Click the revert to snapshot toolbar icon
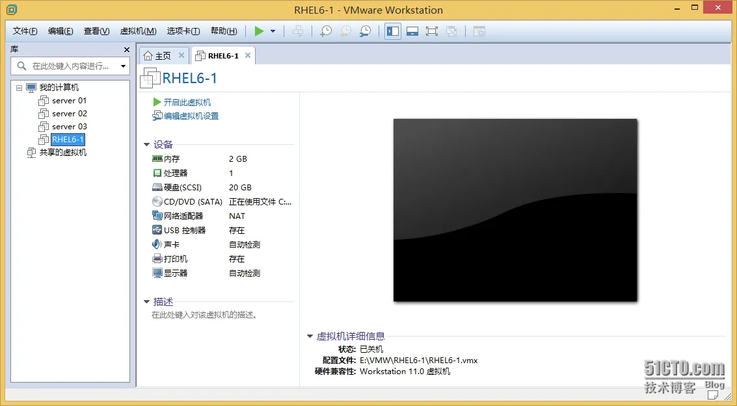The width and height of the screenshot is (737, 406). pyautogui.click(x=345, y=31)
